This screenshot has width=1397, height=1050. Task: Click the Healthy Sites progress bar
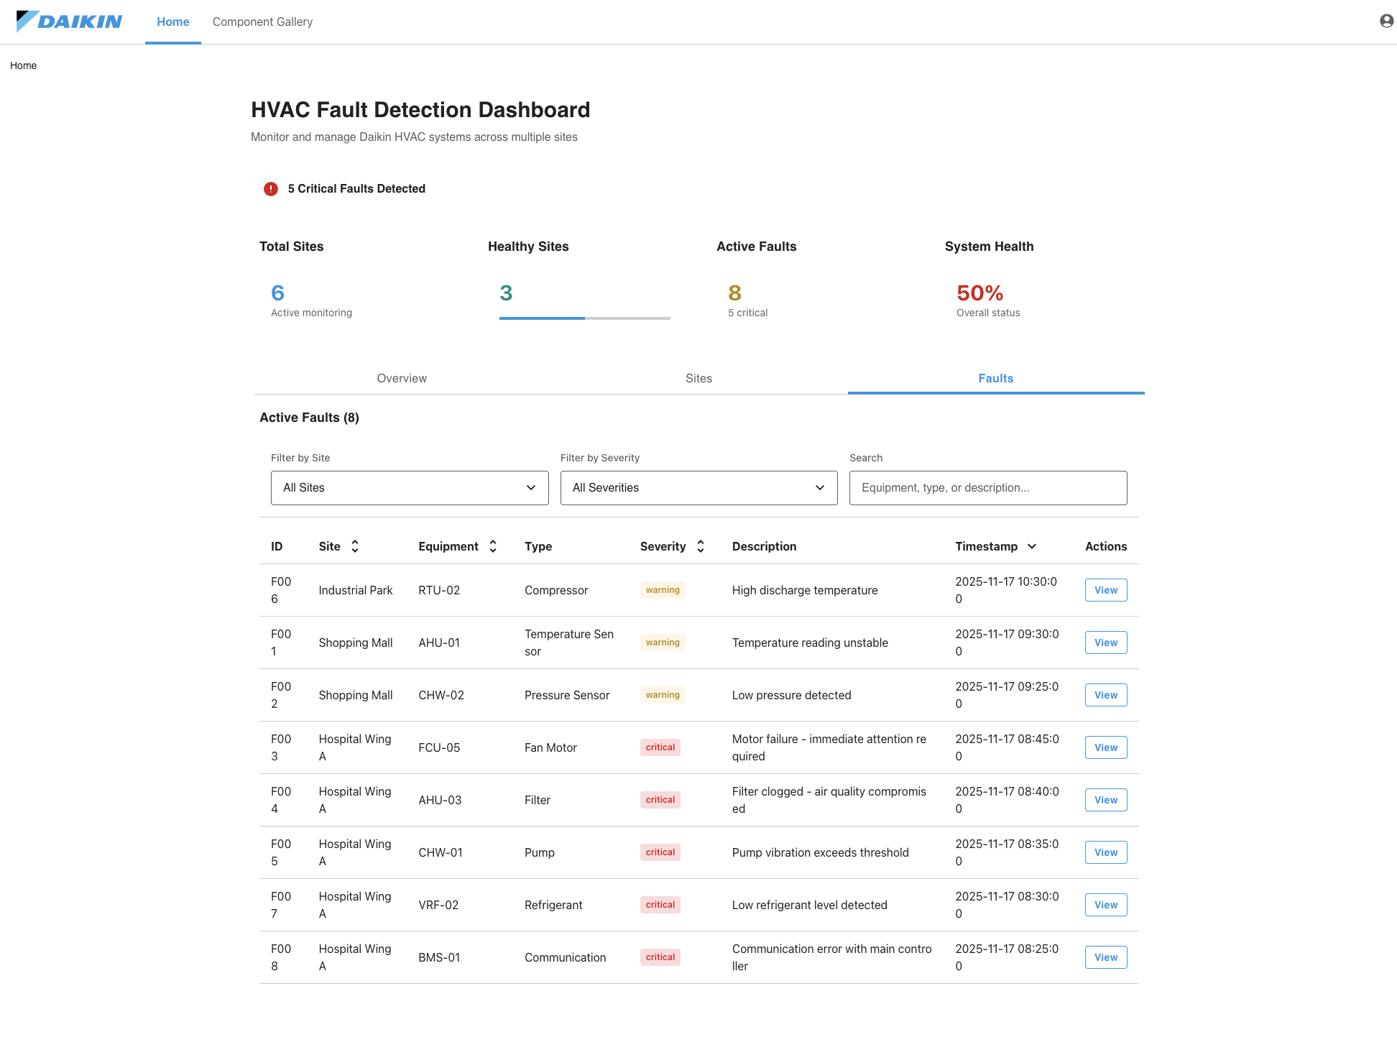pyautogui.click(x=584, y=317)
